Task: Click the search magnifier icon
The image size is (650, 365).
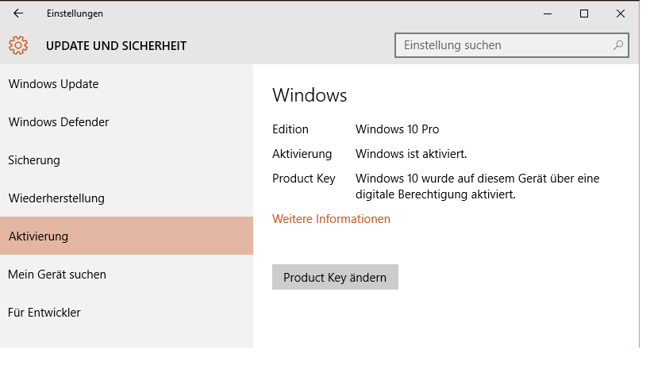Action: click(618, 45)
